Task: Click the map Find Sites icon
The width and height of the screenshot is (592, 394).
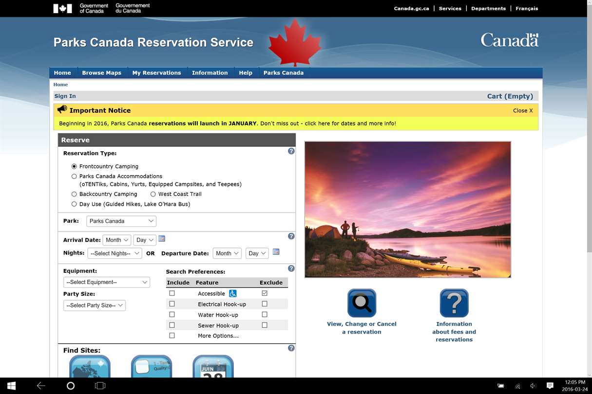Action: (90, 366)
